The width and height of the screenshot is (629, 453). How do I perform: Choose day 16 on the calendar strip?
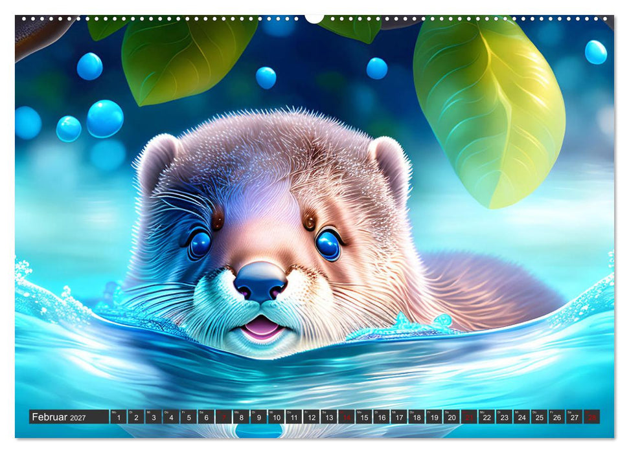pyautogui.click(x=381, y=417)
